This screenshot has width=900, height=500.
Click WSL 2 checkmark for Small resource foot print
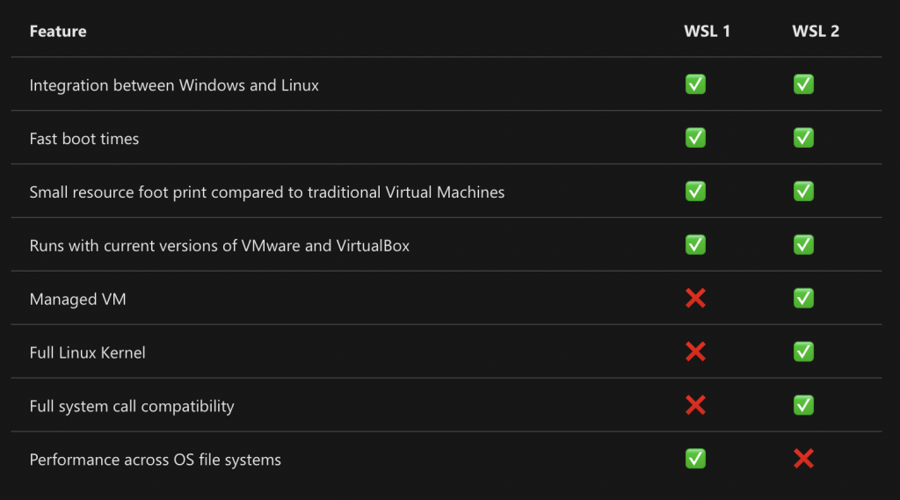click(x=803, y=191)
